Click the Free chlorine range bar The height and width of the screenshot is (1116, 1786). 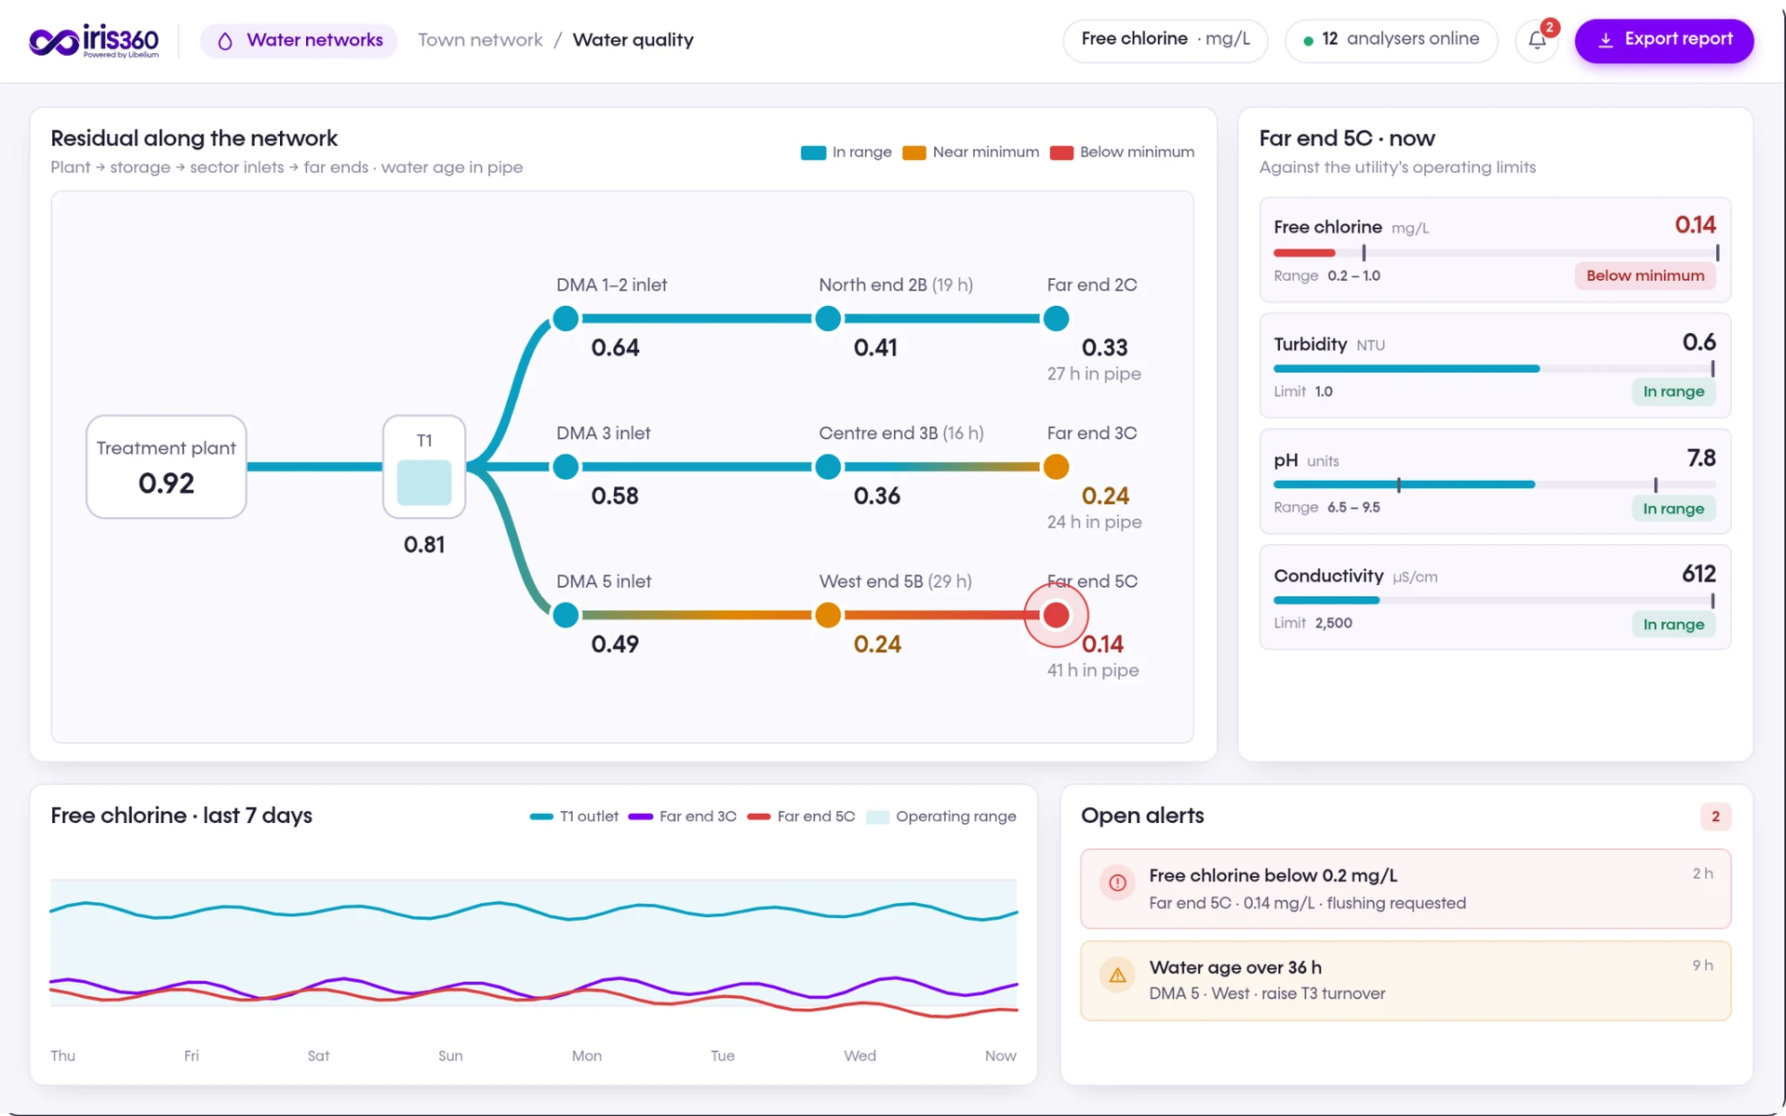pos(1495,253)
